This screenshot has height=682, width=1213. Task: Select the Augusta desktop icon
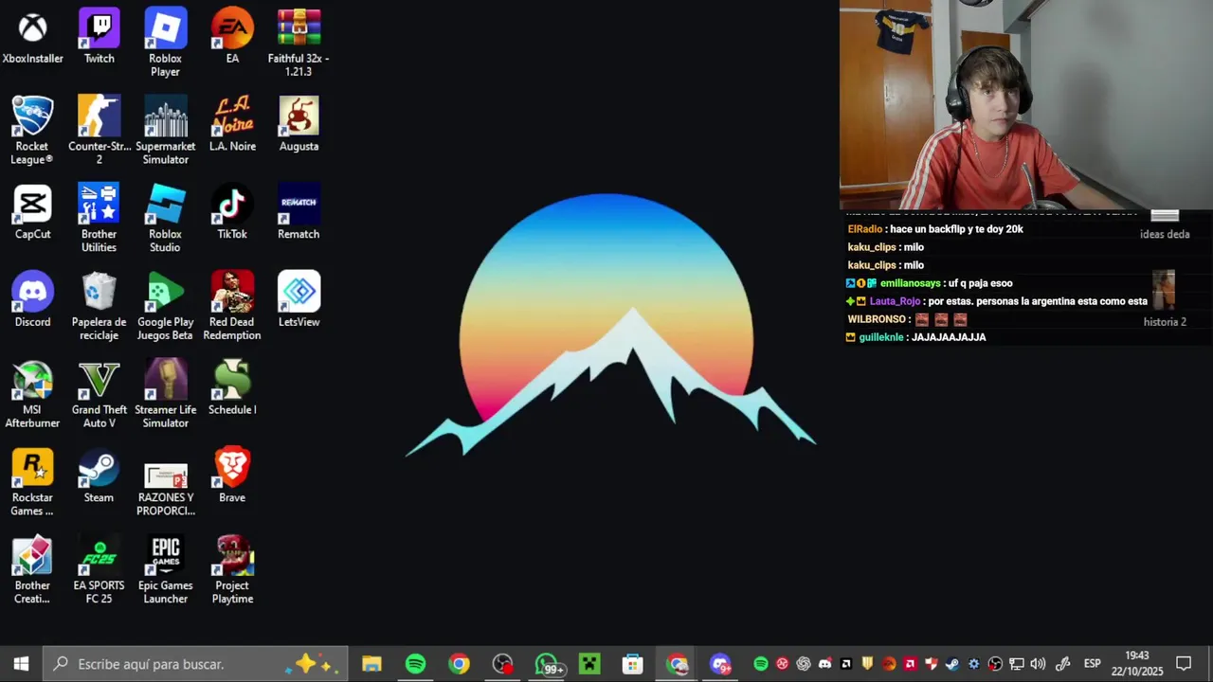coord(299,124)
